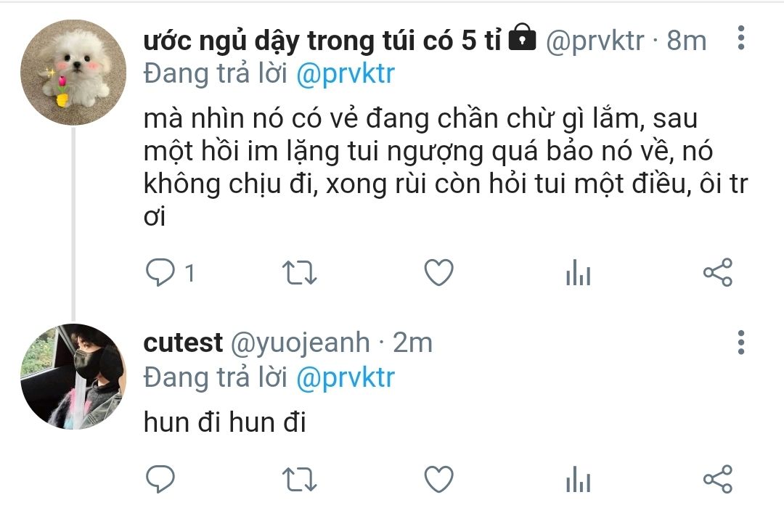Like the first tweet with heart icon
Screen dimensions: 784x508
click(x=438, y=272)
